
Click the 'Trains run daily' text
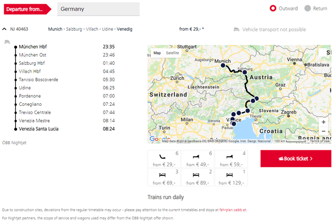tap(165, 197)
